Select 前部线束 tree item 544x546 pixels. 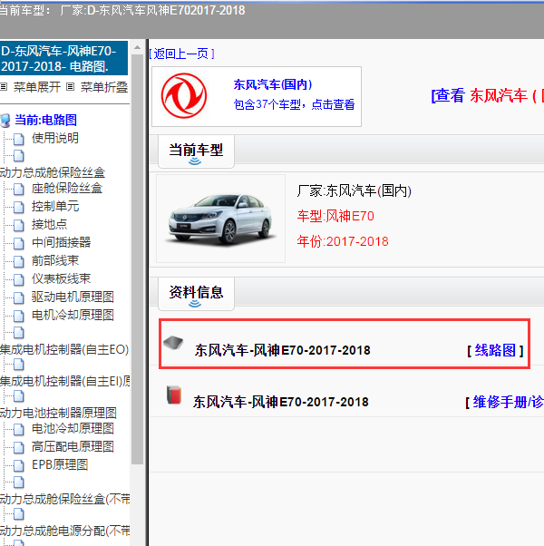click(x=55, y=261)
